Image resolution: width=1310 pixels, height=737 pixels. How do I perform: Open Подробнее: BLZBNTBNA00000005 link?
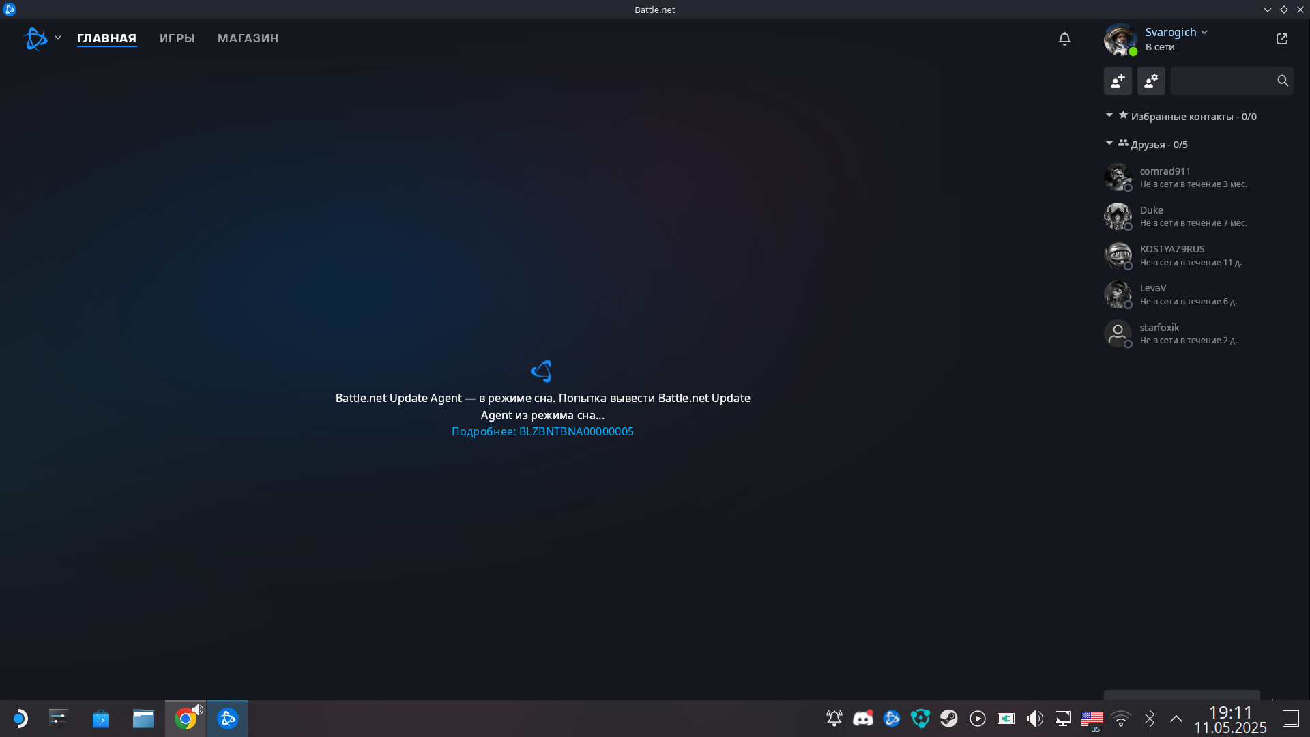(x=542, y=431)
